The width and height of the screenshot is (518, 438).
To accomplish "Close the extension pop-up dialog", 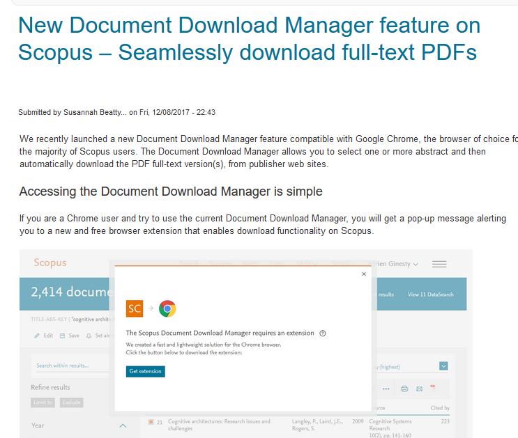I will tap(364, 274).
